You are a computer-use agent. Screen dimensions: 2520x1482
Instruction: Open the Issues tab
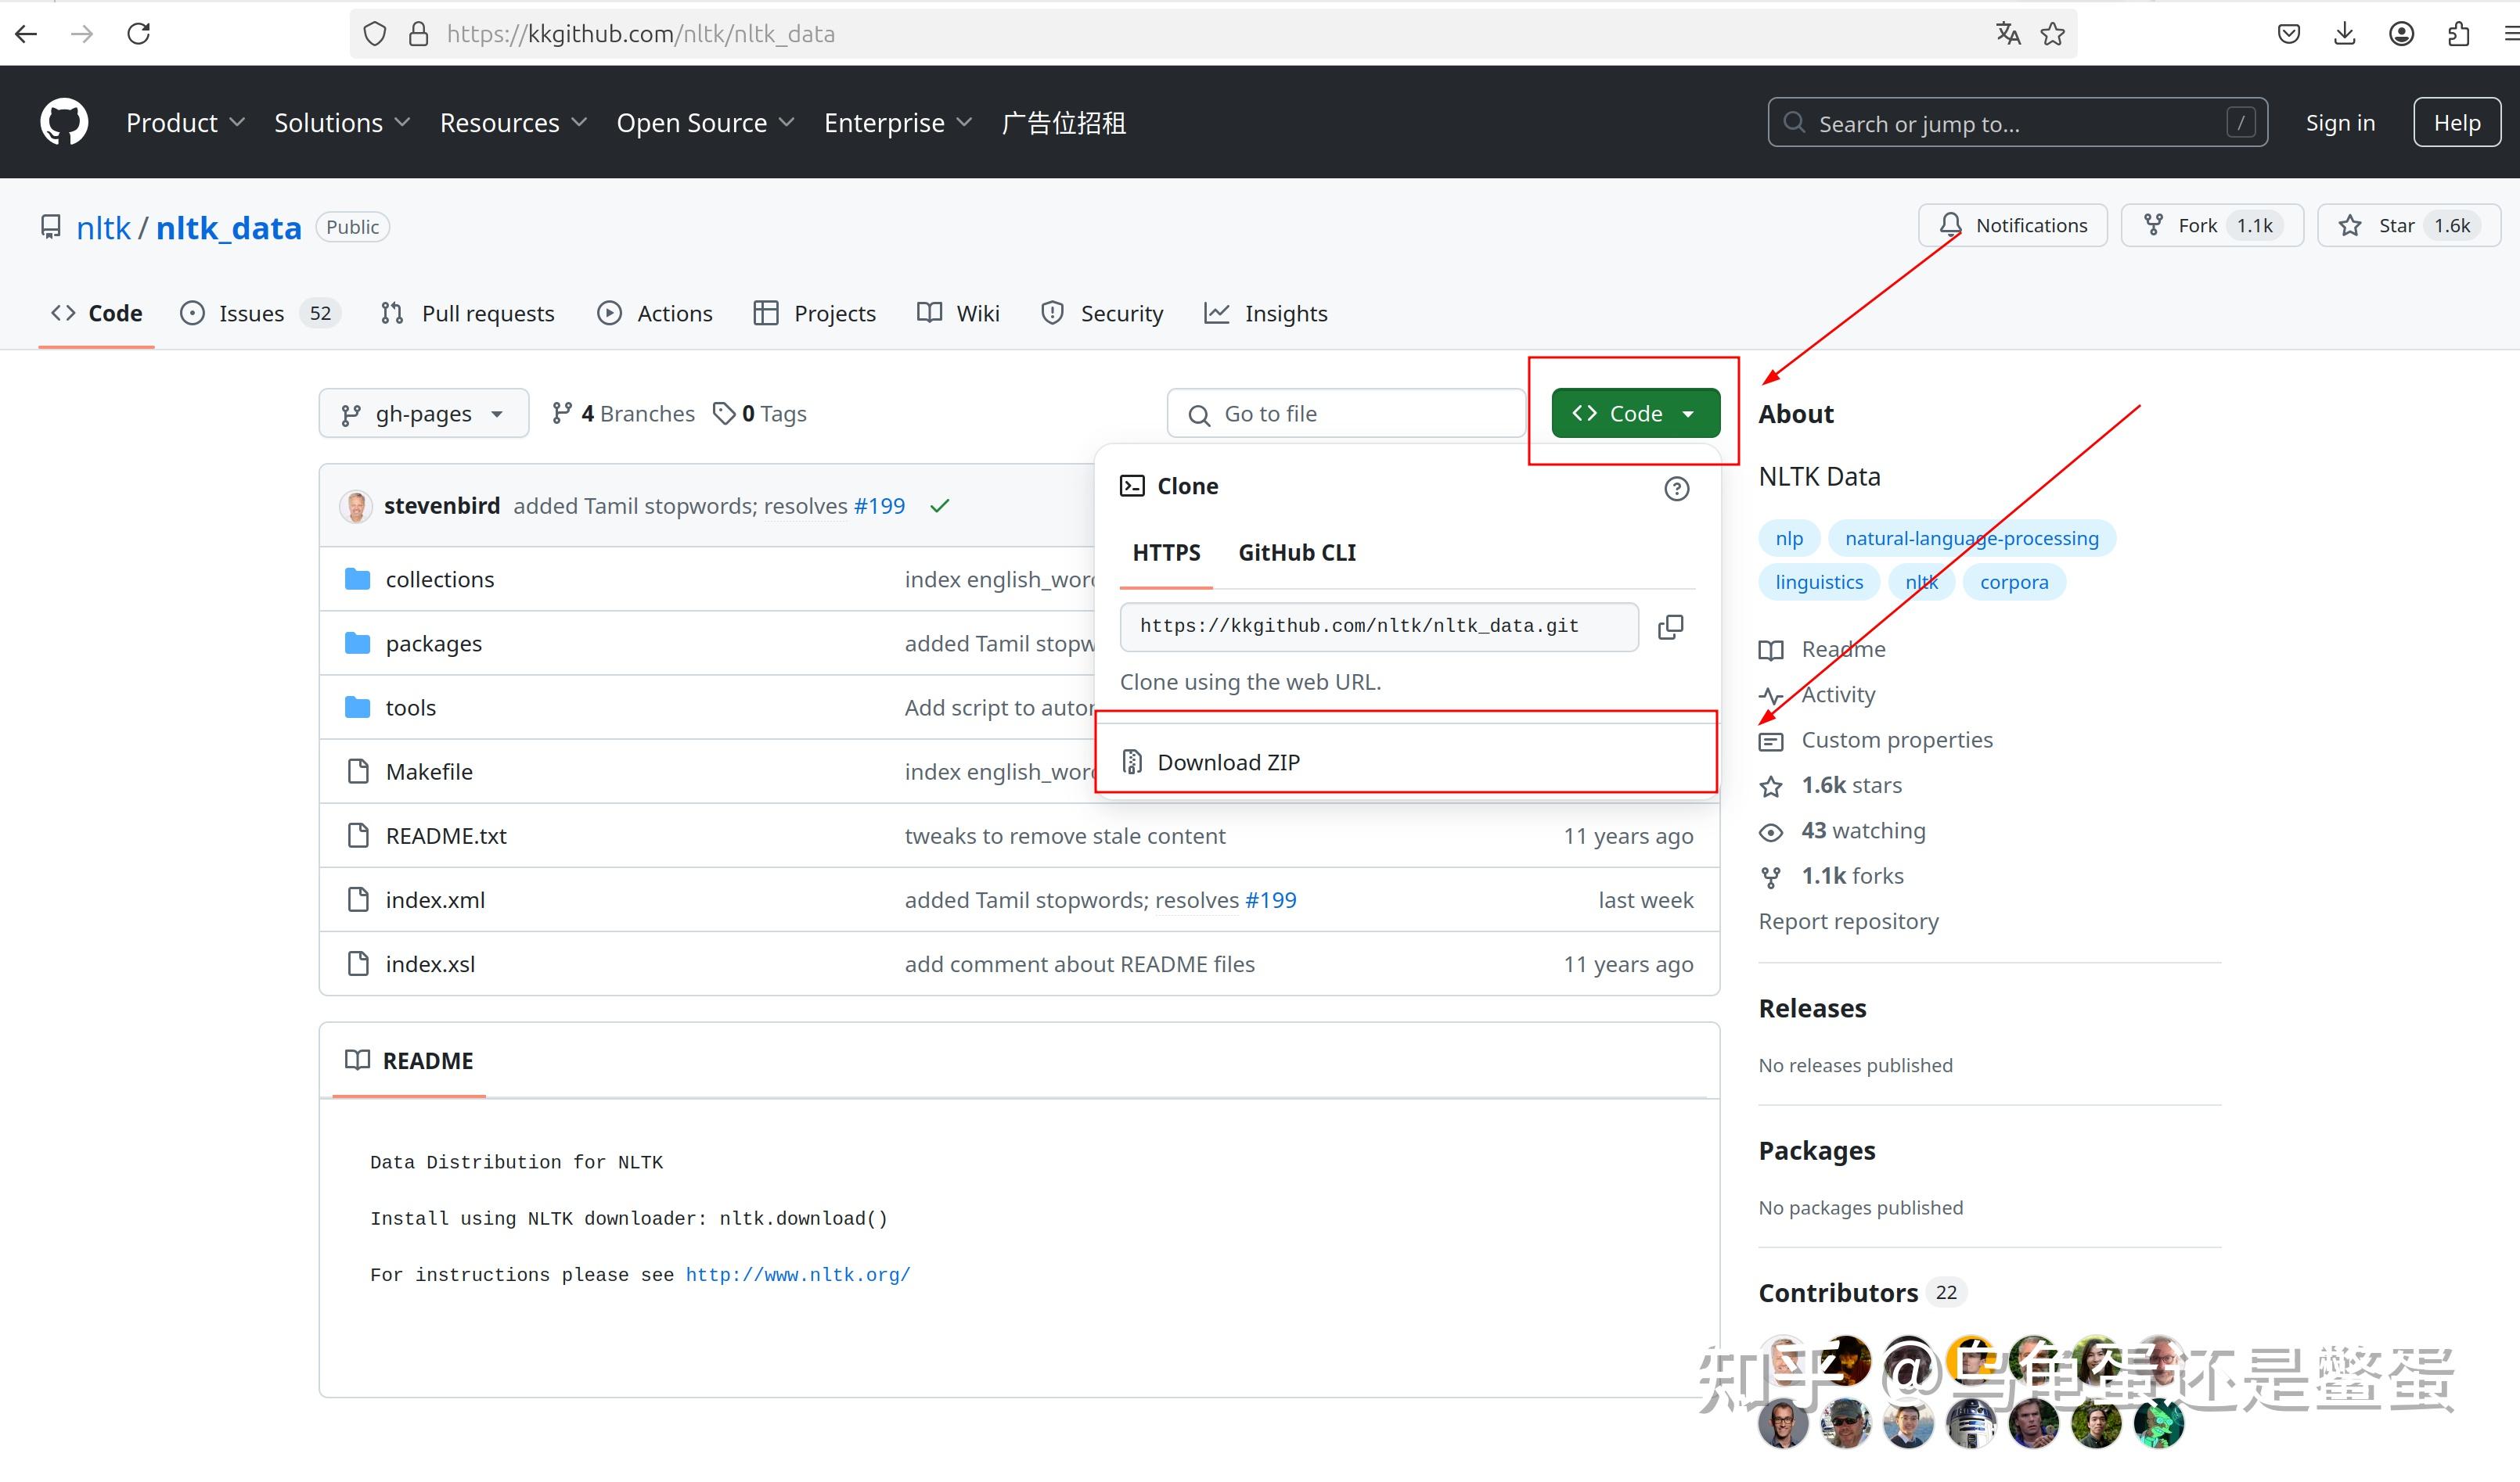pos(251,314)
